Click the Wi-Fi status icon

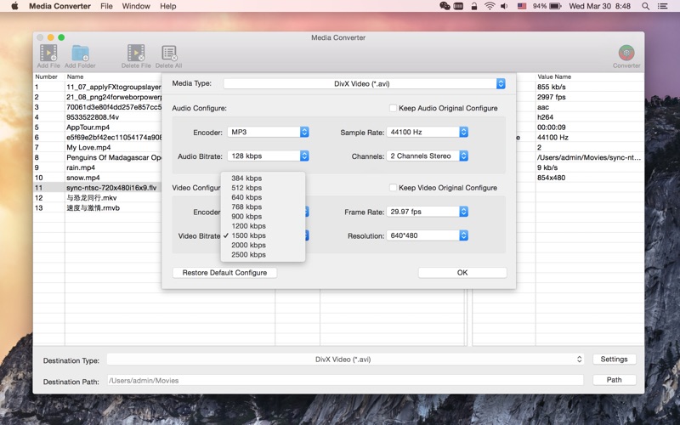(x=490, y=6)
